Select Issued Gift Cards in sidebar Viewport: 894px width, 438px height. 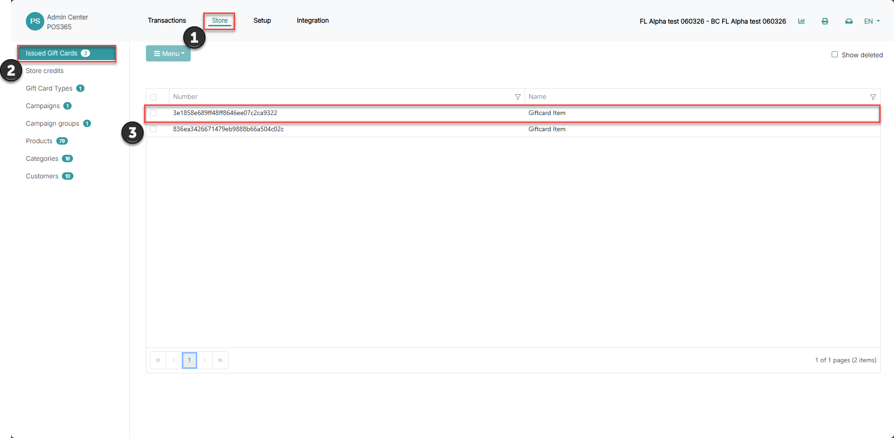[x=66, y=53]
